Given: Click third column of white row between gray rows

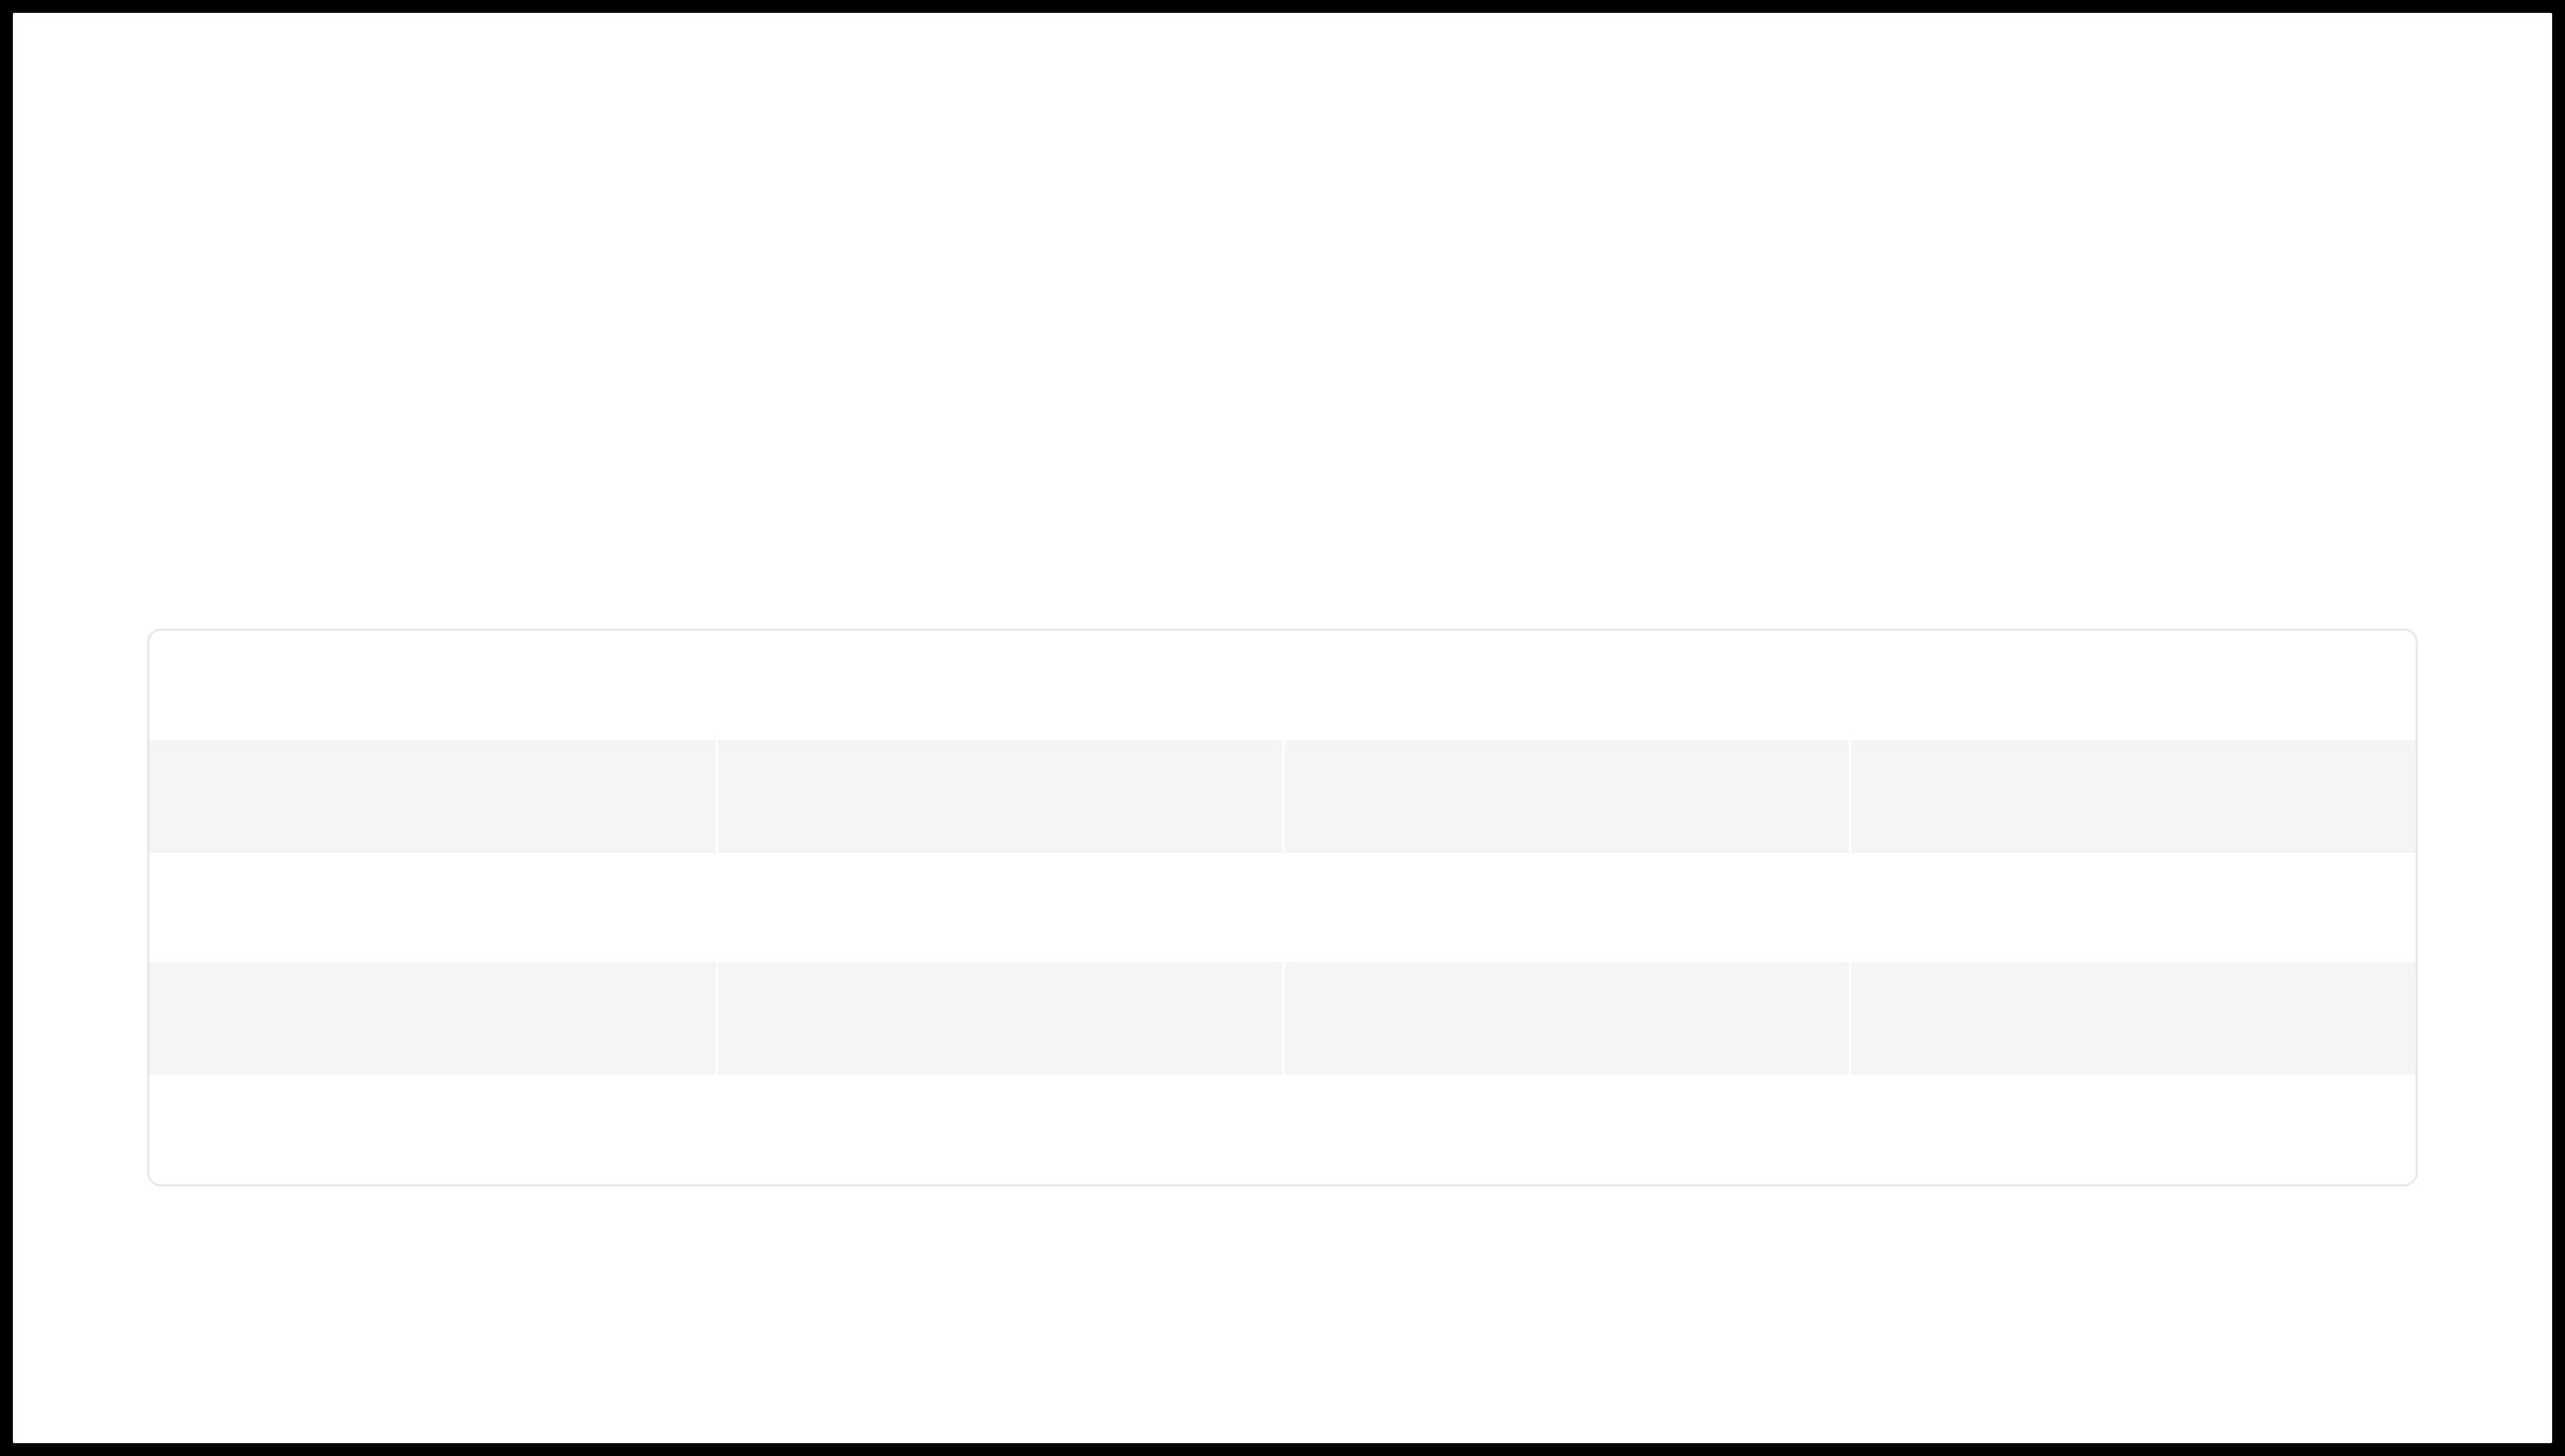Looking at the screenshot, I should (1566, 907).
